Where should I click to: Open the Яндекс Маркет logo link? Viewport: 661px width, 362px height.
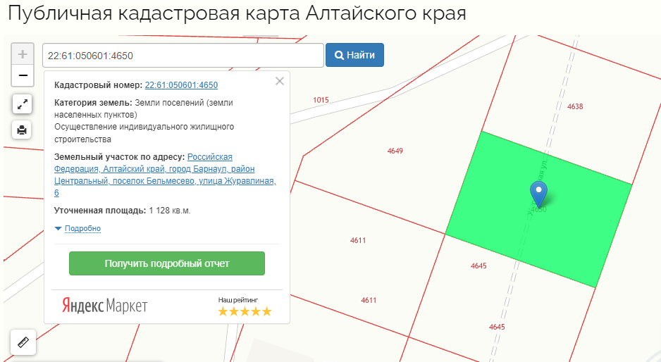pyautogui.click(x=104, y=306)
